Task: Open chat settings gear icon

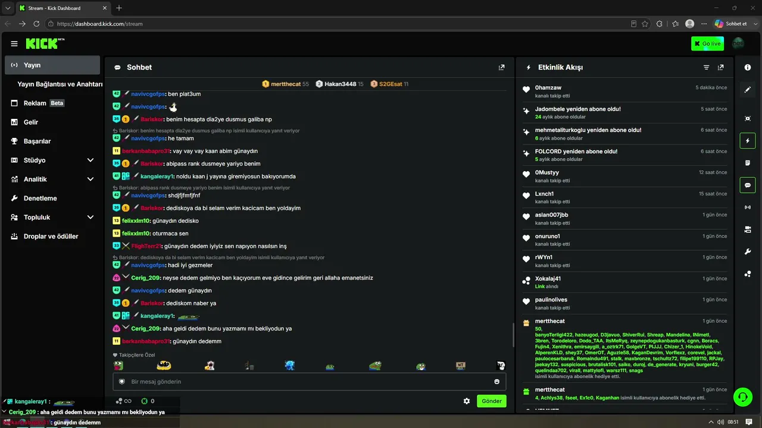Action: (x=467, y=401)
